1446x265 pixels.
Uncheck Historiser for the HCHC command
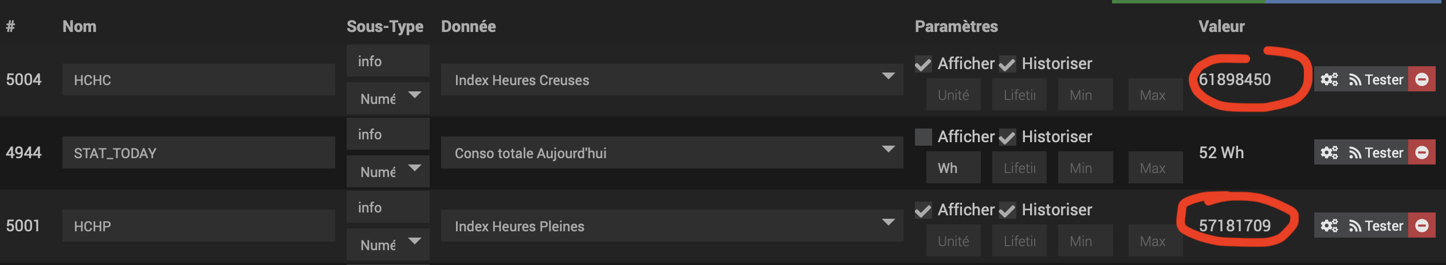[1007, 64]
